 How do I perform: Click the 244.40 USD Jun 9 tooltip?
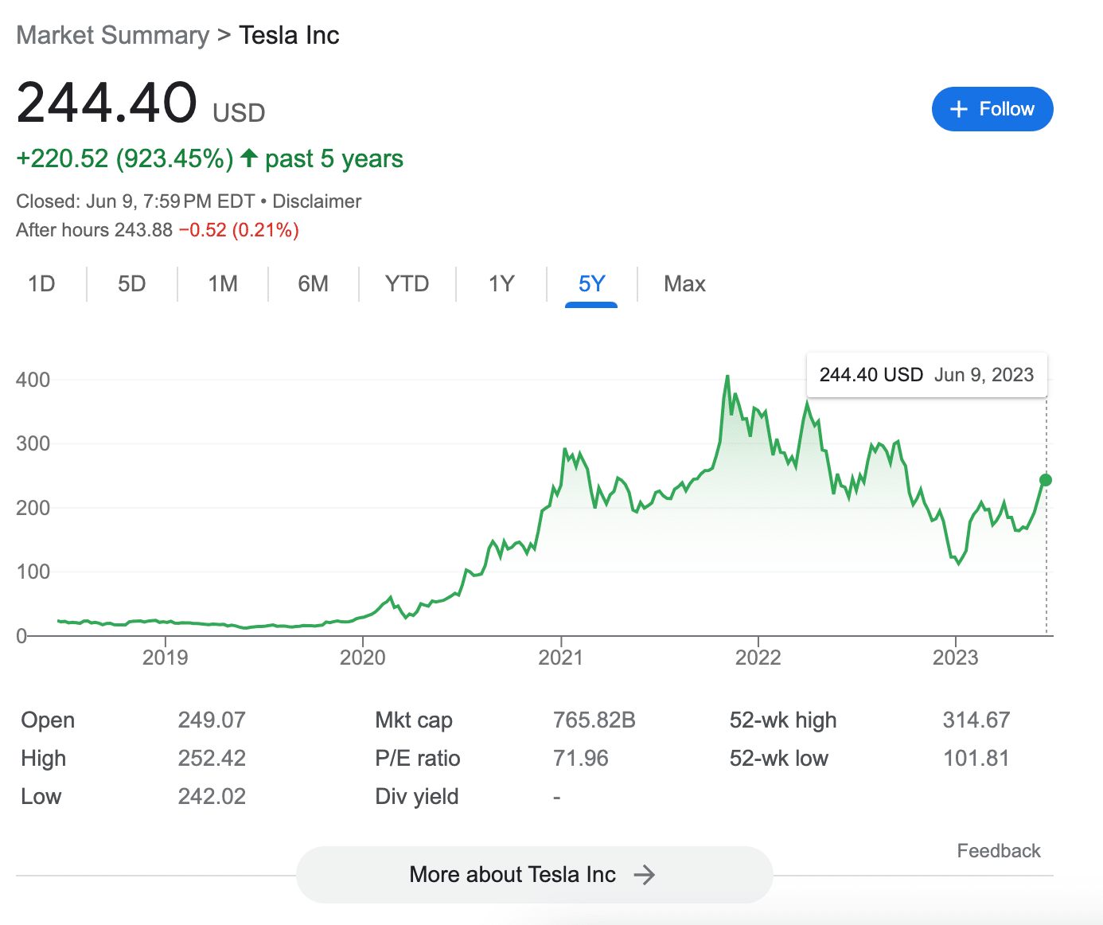(927, 375)
